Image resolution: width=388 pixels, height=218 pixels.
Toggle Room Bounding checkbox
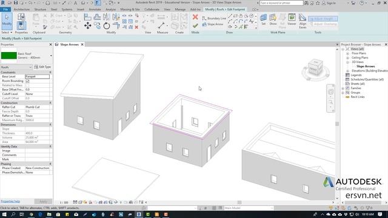click(x=27, y=81)
